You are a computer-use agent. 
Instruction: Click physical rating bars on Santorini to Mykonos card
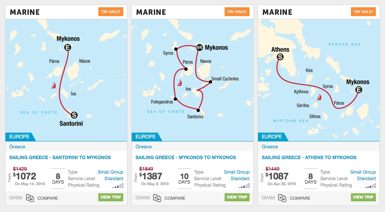point(118,186)
